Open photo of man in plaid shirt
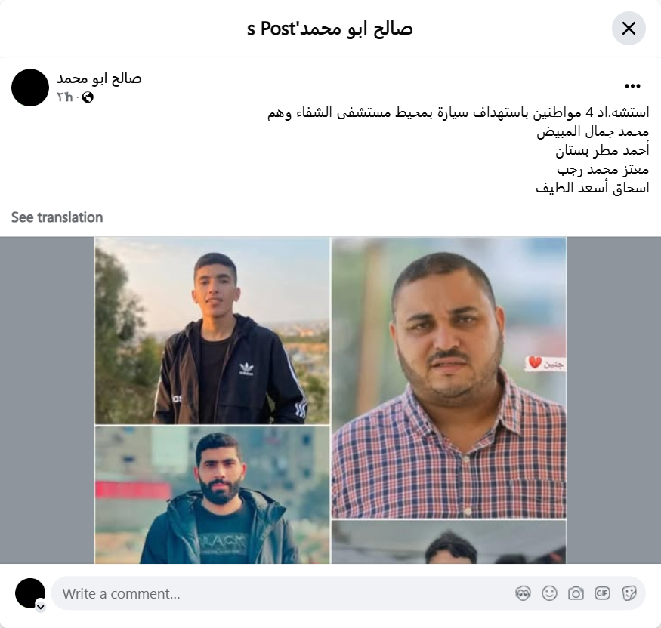Screen dimensions: 661x628 tap(449, 378)
